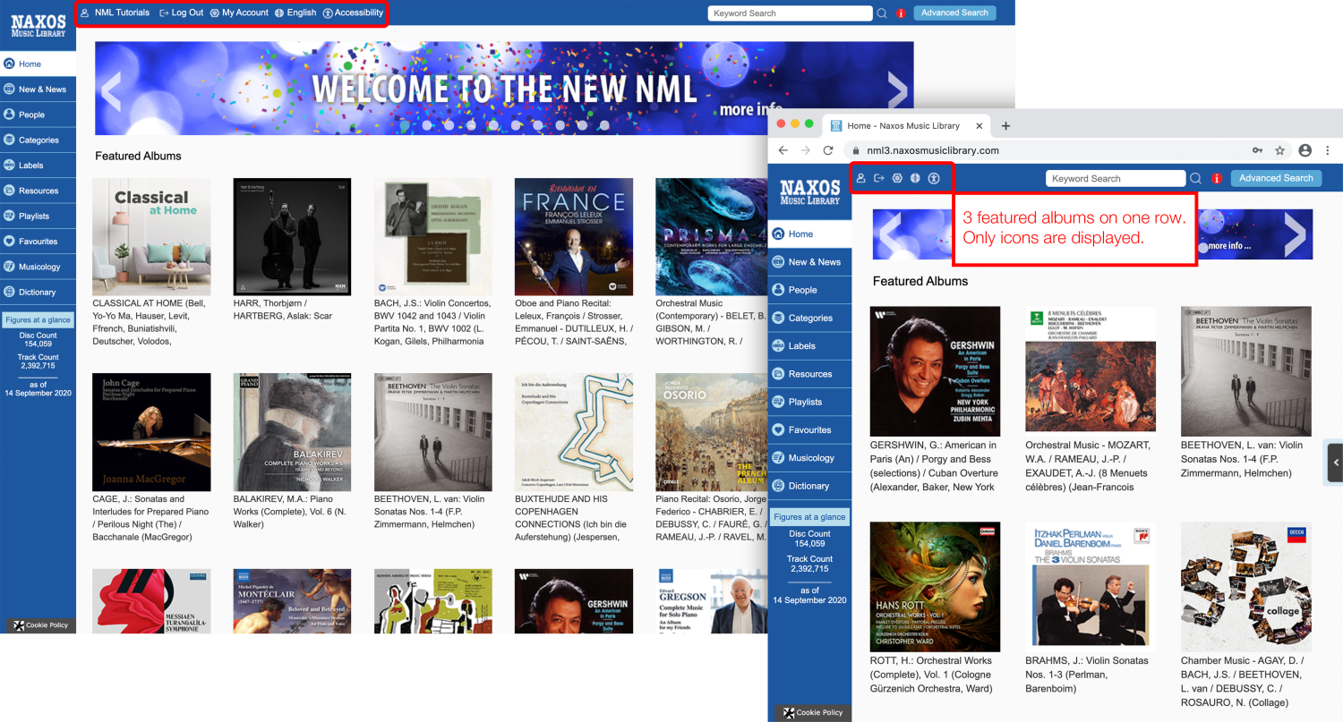Open Resources in the left window sidebar

pyautogui.click(x=38, y=191)
